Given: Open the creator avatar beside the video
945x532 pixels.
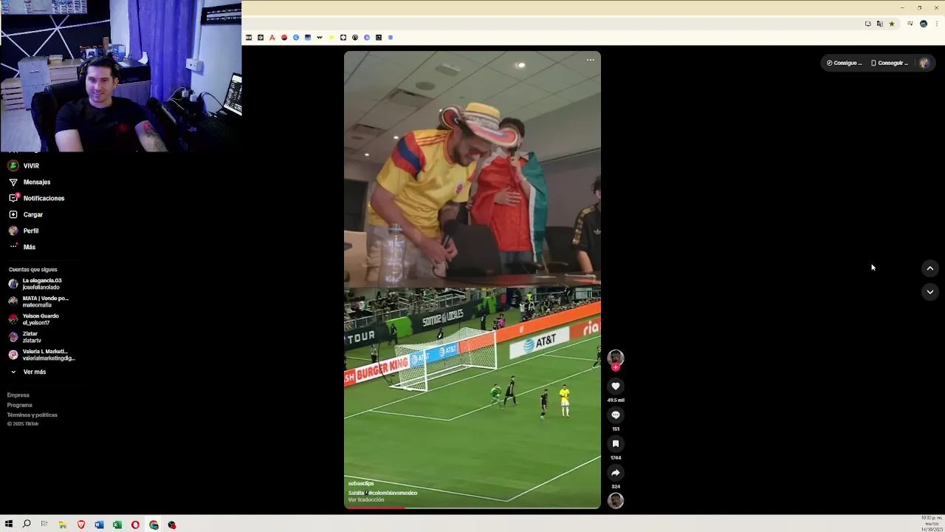Looking at the screenshot, I should (x=615, y=358).
